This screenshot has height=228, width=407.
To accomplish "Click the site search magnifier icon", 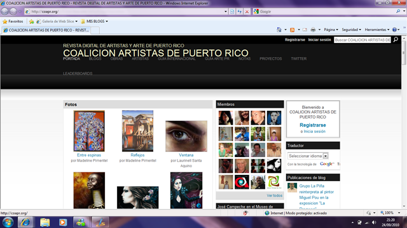I will point(396,39).
